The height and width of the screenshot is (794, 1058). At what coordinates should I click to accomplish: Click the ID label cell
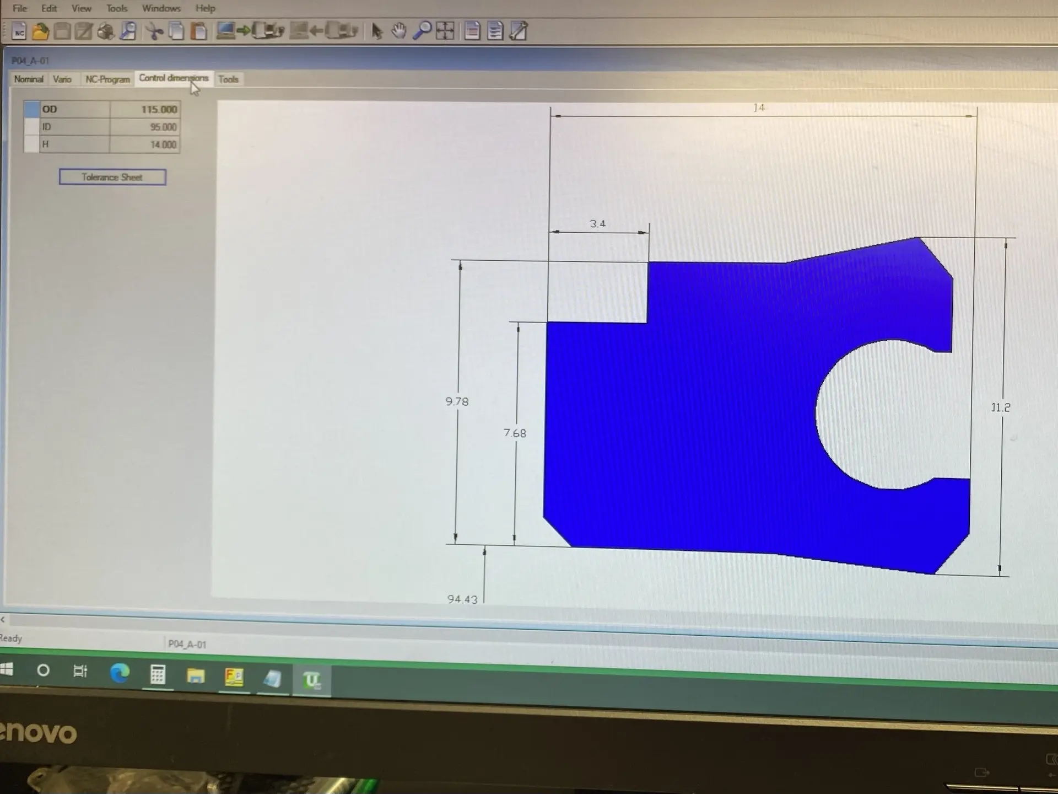click(75, 127)
